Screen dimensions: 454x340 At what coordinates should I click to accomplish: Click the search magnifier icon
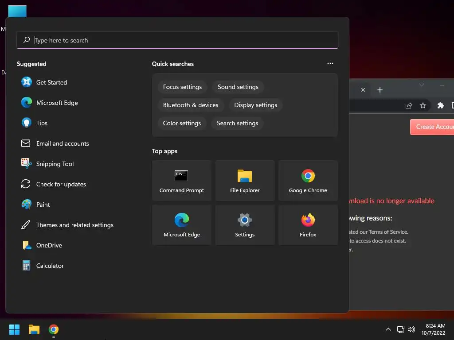(x=27, y=40)
